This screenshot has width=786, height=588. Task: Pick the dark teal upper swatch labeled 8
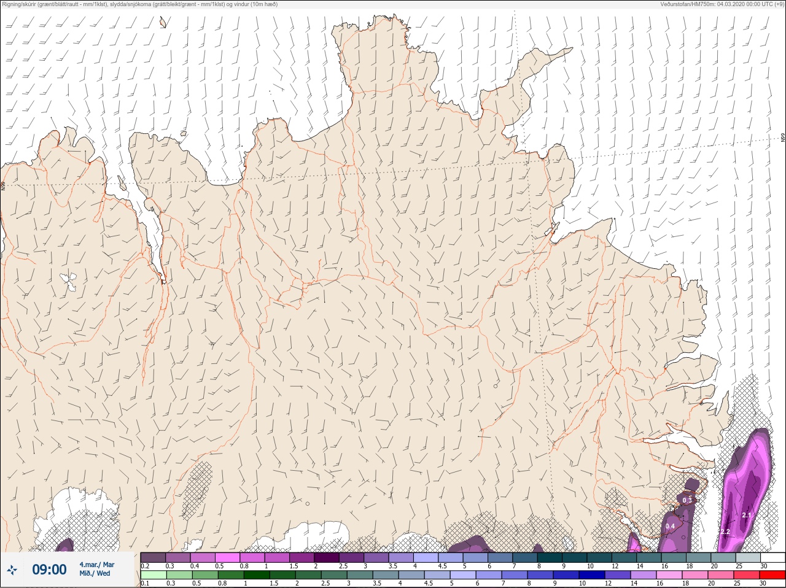pos(550,557)
